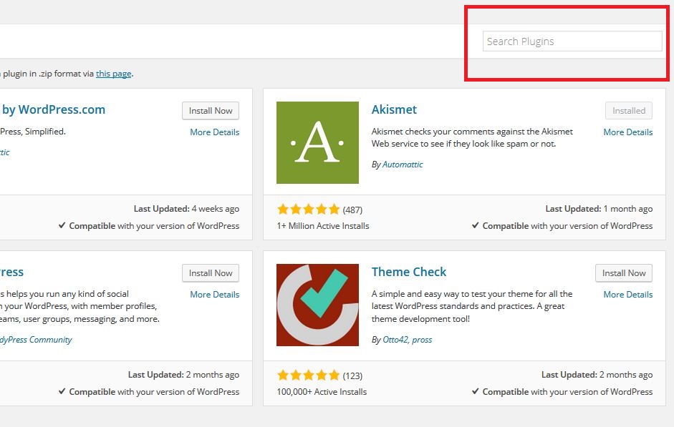This screenshot has height=427, width=674.
Task: Open the 'by WordPress.com' plugin title
Action: click(x=54, y=109)
